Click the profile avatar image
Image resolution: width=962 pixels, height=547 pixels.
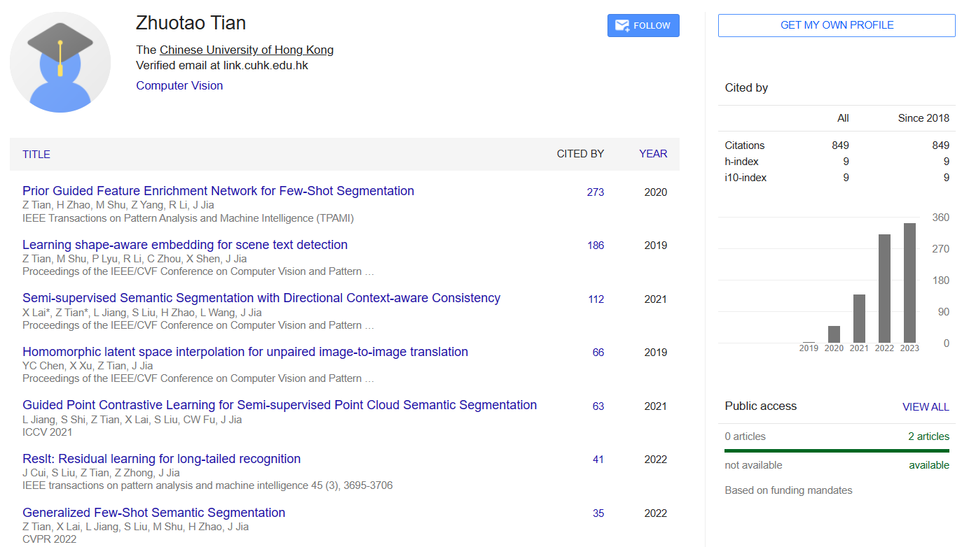(60, 62)
